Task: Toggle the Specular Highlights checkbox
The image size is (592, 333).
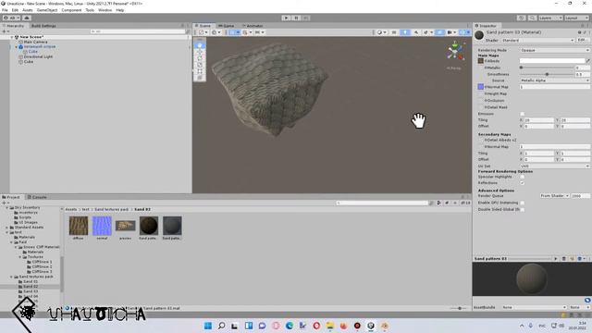Action: tap(522, 177)
